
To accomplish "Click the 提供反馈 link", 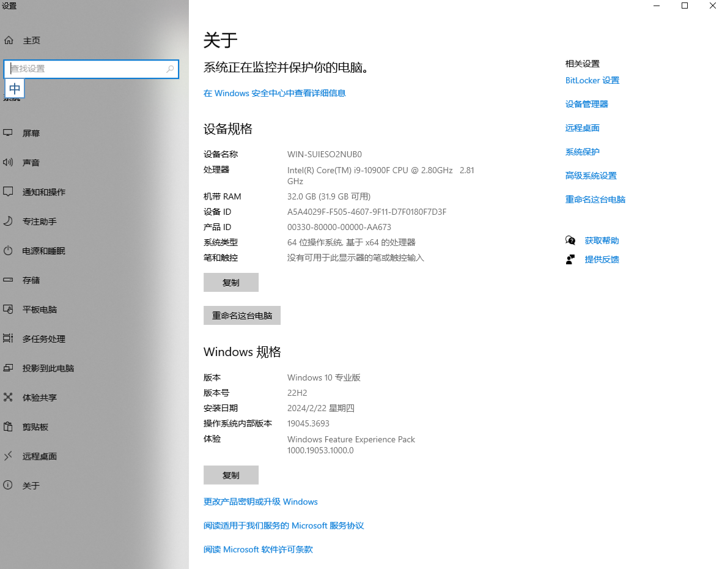I will pos(602,259).
